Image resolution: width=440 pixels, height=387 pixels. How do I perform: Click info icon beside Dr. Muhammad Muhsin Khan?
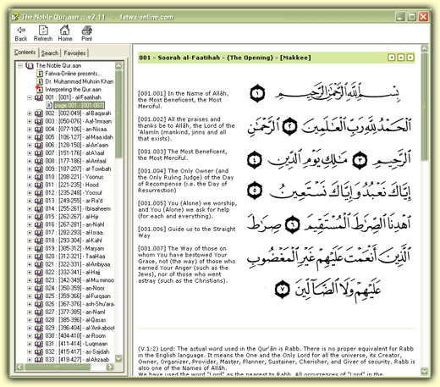coord(40,81)
